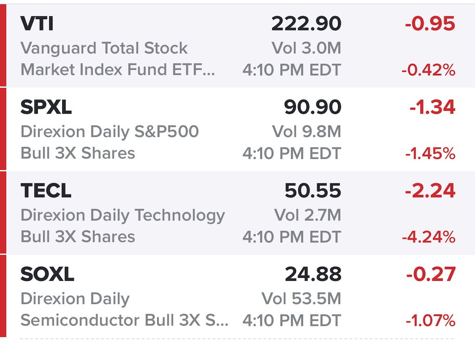The image size is (475, 343).
Task: Open Direxion Daily S&P500 Bull 3X name
Action: pyautogui.click(x=109, y=142)
